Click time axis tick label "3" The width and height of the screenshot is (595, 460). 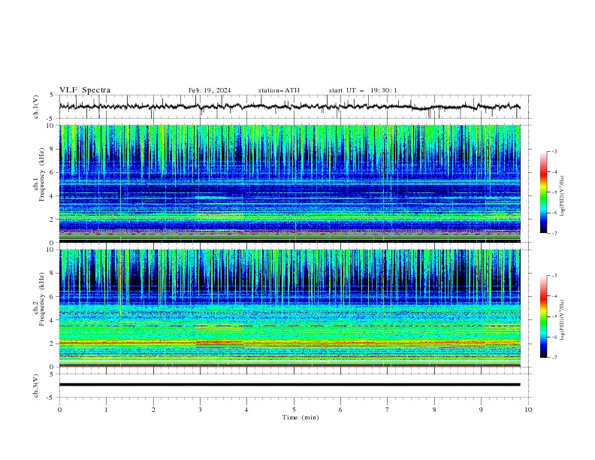(200, 410)
